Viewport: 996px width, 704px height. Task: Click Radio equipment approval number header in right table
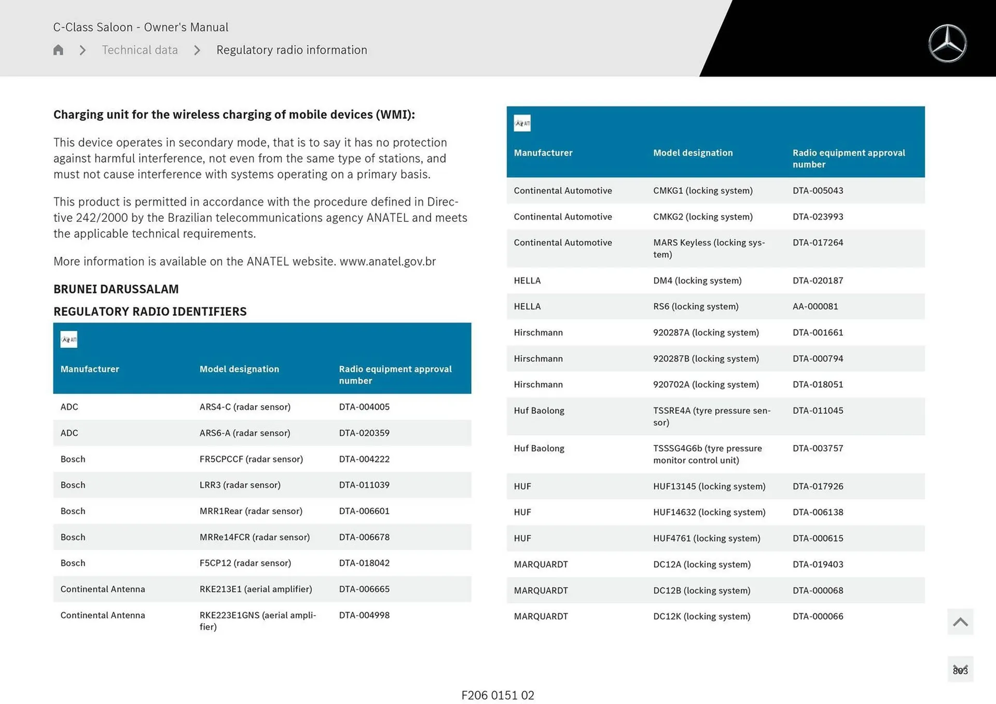[x=848, y=158]
